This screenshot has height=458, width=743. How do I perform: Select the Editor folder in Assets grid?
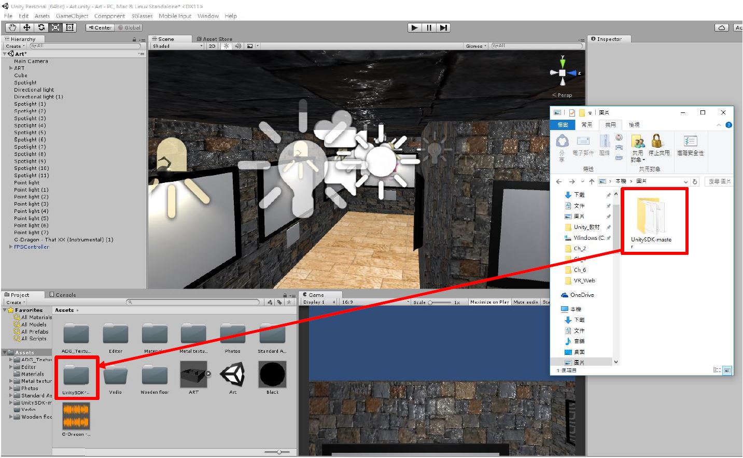point(116,337)
